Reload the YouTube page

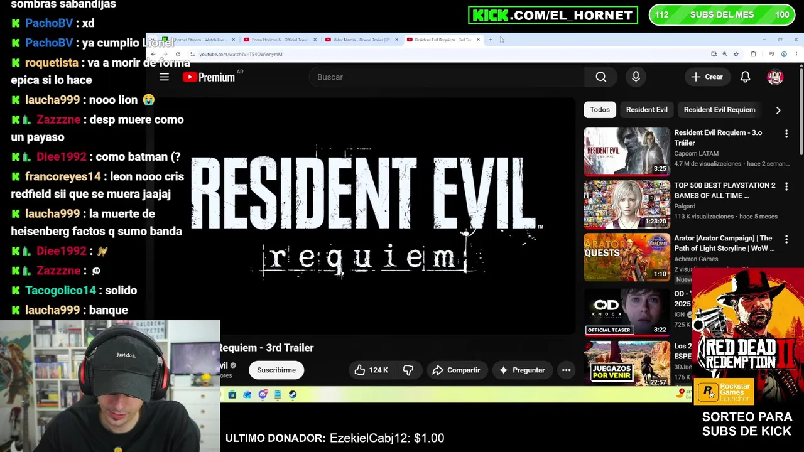point(178,54)
